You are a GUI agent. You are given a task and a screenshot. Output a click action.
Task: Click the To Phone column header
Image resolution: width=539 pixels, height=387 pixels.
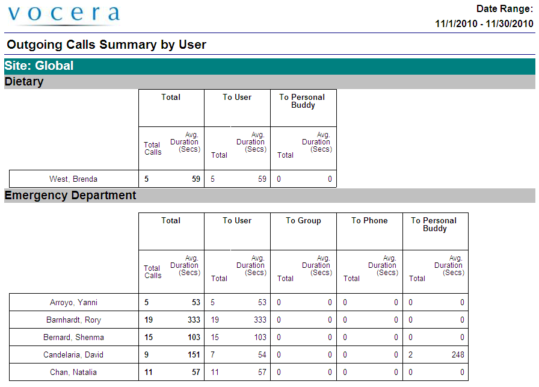coord(369,220)
